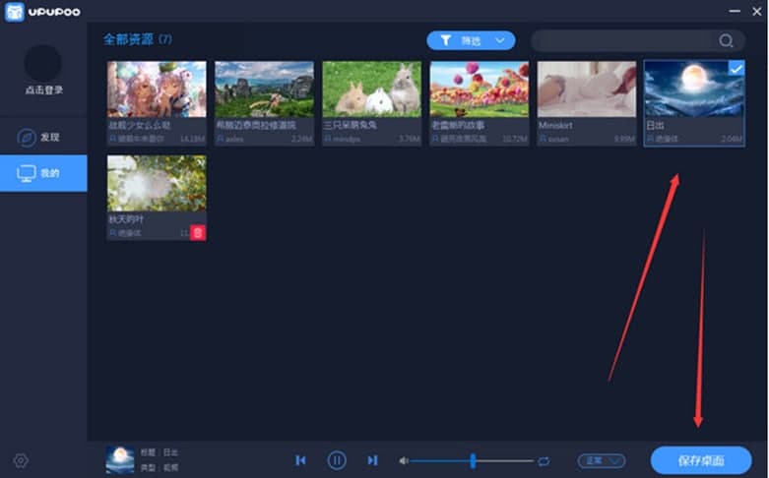769x478 pixels.
Task: Switch to the 我的 tab
Action: coord(42,173)
